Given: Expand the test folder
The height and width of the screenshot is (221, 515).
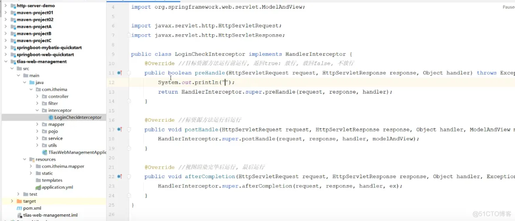Looking at the screenshot, I should [18, 194].
